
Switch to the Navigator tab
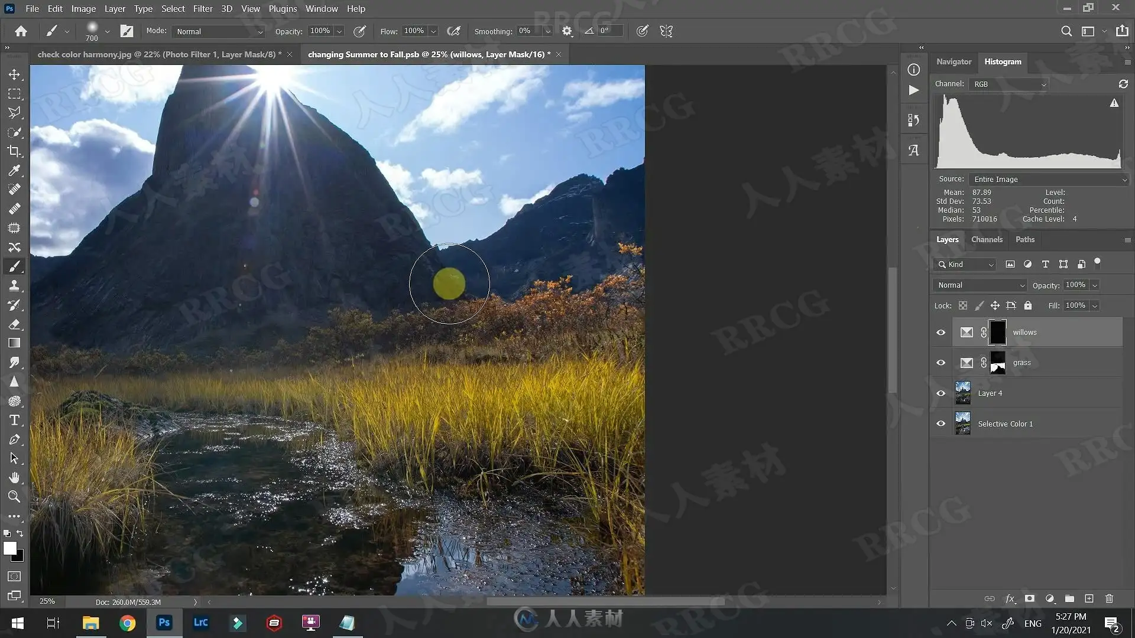tap(954, 61)
